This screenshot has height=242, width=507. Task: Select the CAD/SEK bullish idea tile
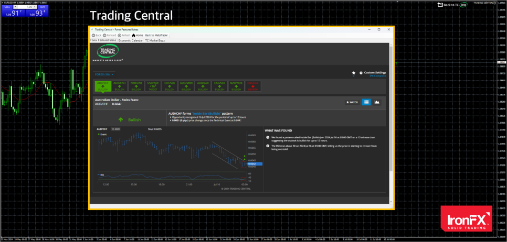coord(219,86)
